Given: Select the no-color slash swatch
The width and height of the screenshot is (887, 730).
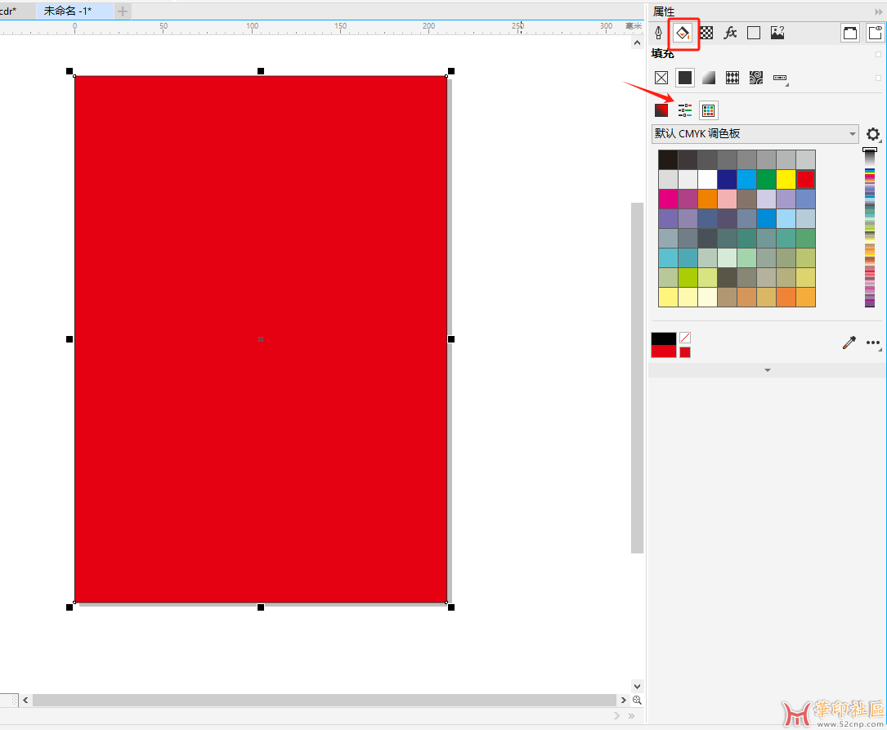Looking at the screenshot, I should [x=685, y=338].
